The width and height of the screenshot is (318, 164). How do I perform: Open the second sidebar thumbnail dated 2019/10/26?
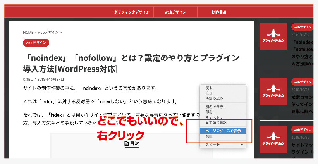pos(273,92)
